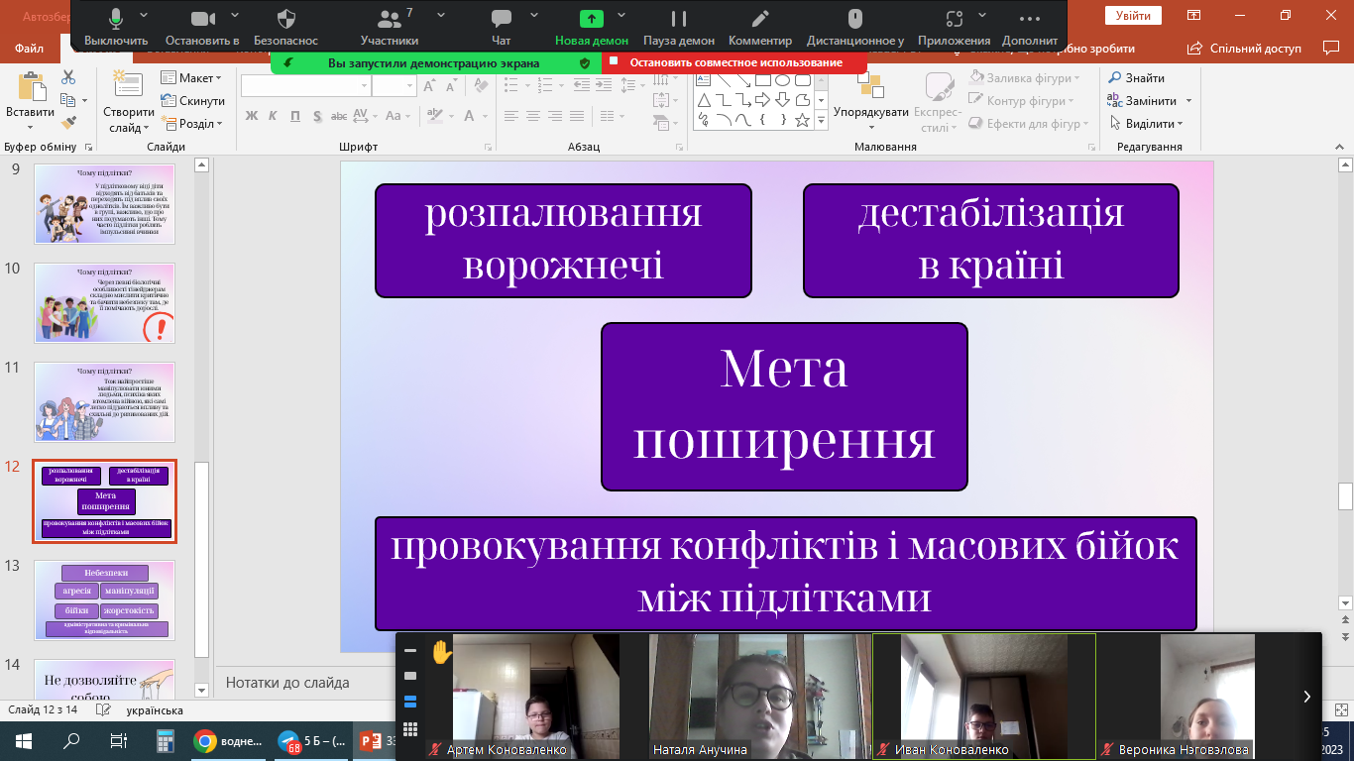Click the cut scissors icon
1354x761 pixels.
point(68,77)
